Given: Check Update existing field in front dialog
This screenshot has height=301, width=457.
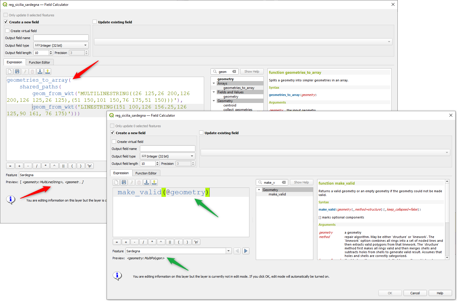Looking at the screenshot, I should click(x=201, y=133).
